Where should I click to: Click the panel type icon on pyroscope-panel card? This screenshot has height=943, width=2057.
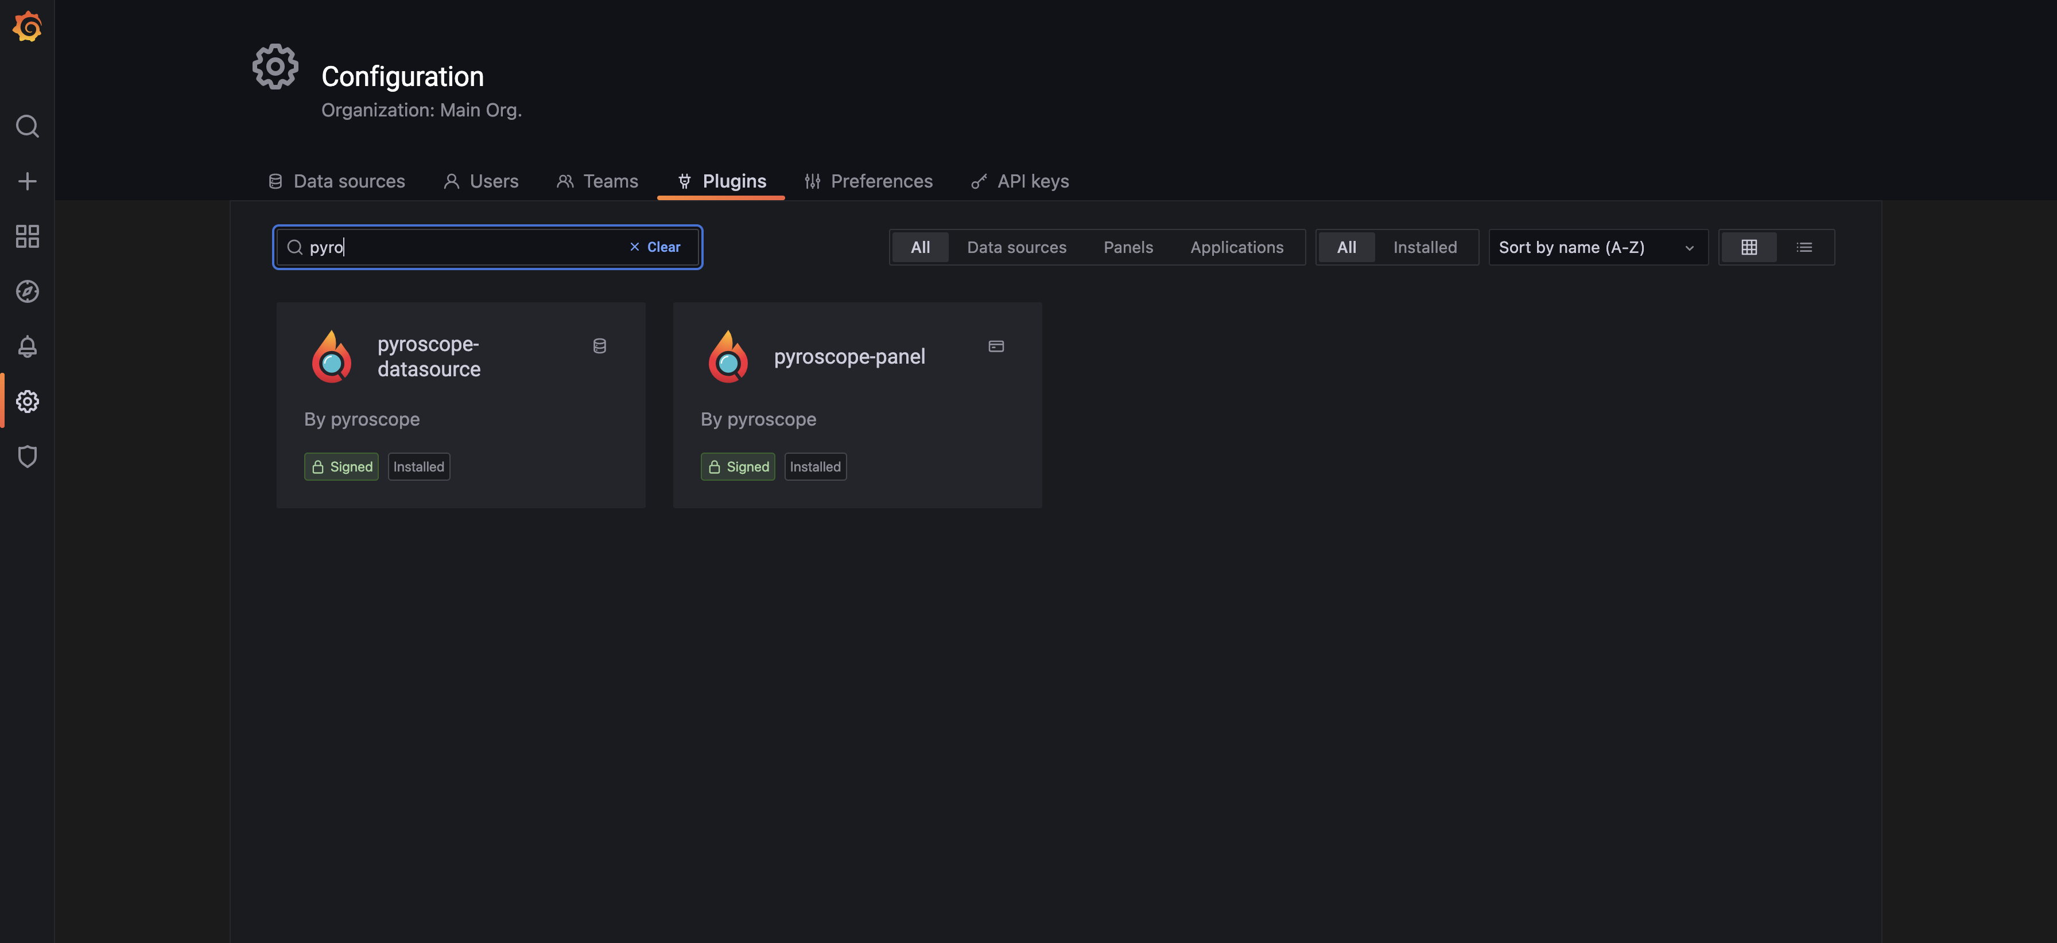click(x=996, y=345)
